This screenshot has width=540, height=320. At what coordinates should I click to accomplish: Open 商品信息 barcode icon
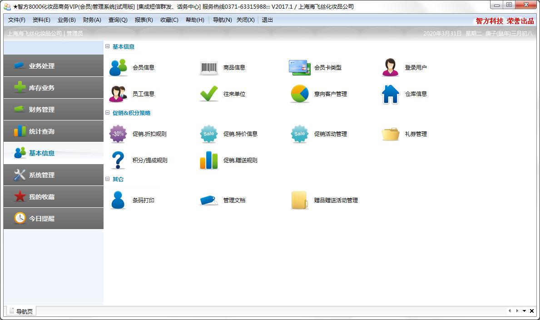tap(209, 68)
